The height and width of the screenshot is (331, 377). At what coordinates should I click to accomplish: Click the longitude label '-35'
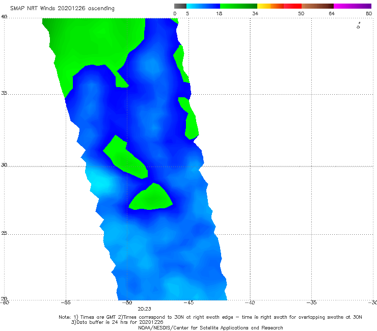pyautogui.click(x=311, y=302)
